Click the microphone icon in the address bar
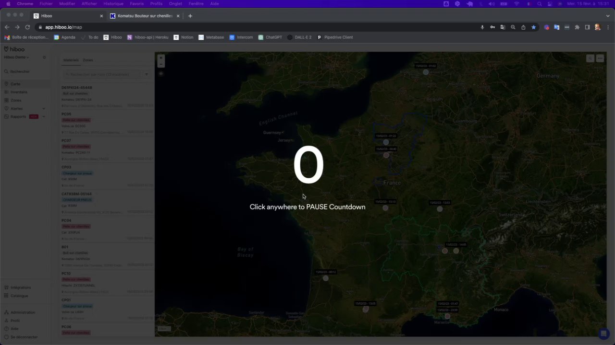615x345 pixels. coord(482,27)
